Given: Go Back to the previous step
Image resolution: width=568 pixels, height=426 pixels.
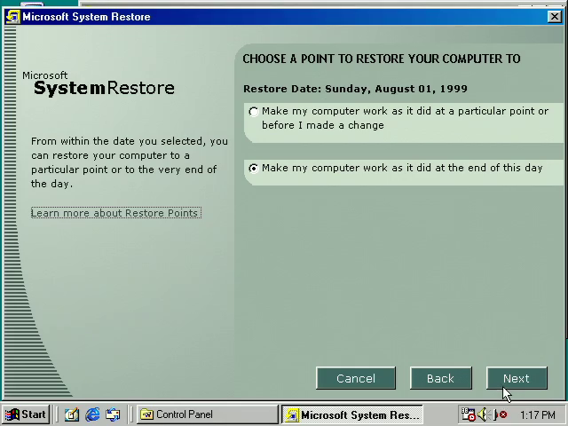Looking at the screenshot, I should click(x=440, y=378).
